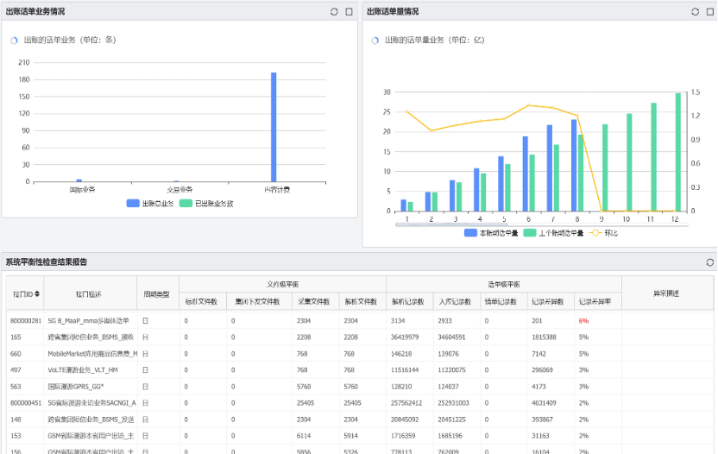Refresh the 出账话单量情况 panel
The height and width of the screenshot is (454, 718).
(x=695, y=12)
